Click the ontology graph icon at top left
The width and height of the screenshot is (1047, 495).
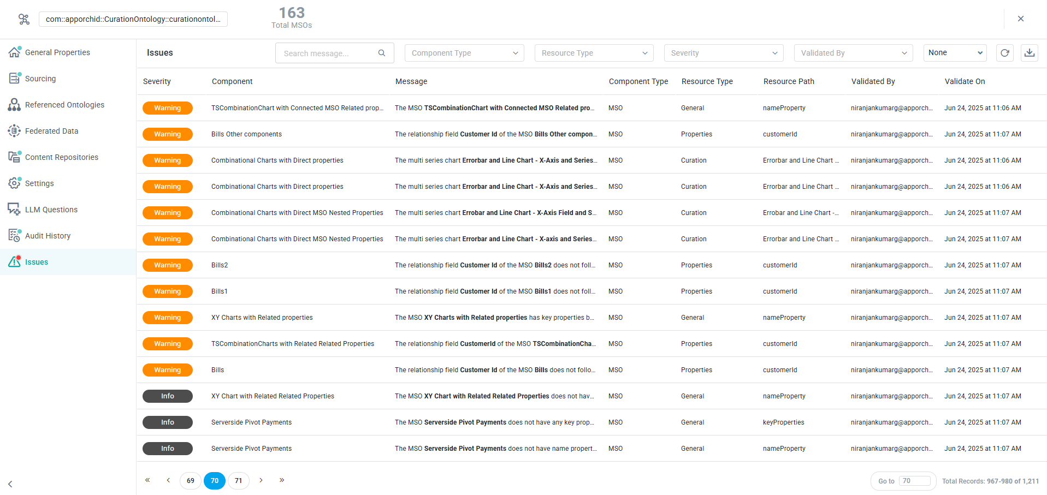coord(23,19)
